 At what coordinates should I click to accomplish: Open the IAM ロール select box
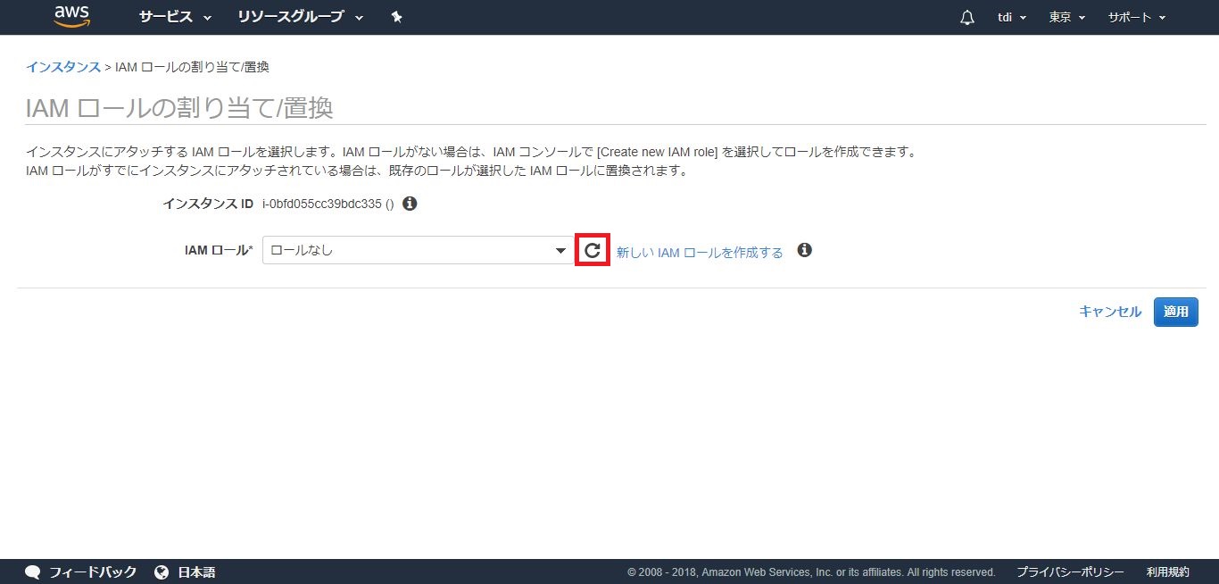(418, 251)
